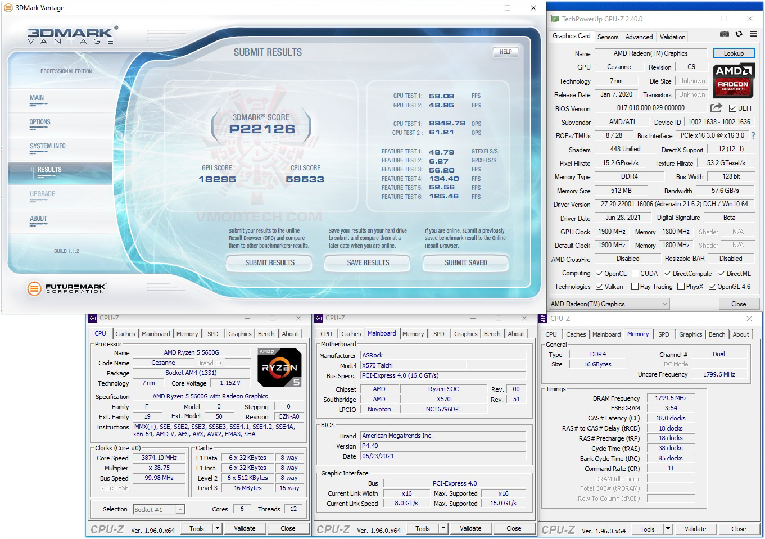Open Options in the 3DMark Vantage sidebar
The image size is (765, 539).
tap(40, 122)
